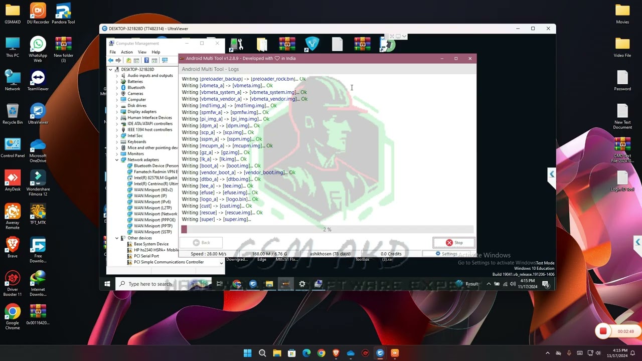This screenshot has height=361, width=642.
Task: Open the Settings gear on remote taskbar
Action: 302,284
